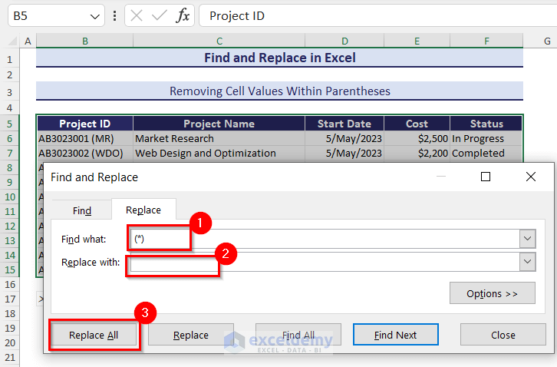Select the Start Date cell in row 6
The width and height of the screenshot is (557, 367).
coord(344,139)
